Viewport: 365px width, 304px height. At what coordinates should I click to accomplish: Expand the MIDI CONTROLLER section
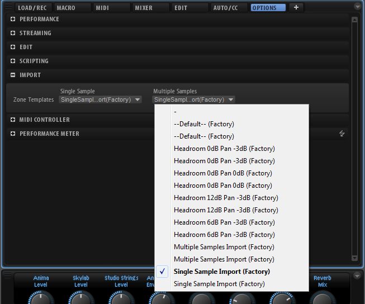pos(13,120)
